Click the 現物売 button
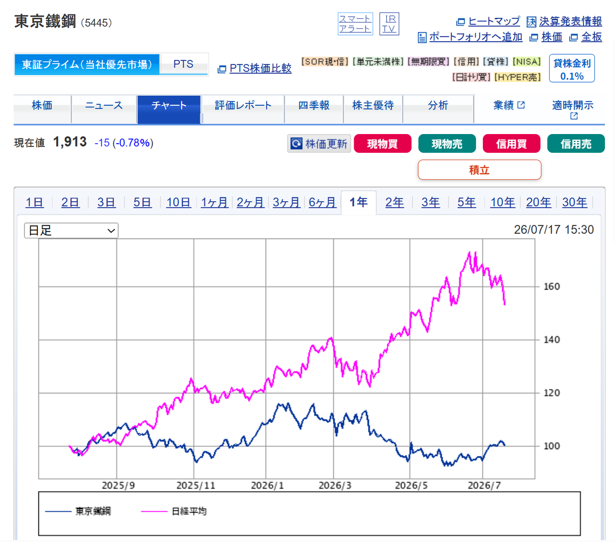This screenshot has width=615, height=542. coord(447,144)
